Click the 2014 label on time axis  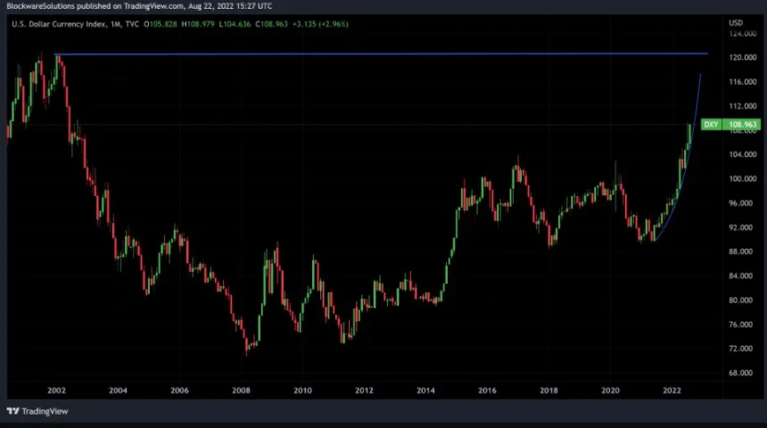click(x=425, y=391)
